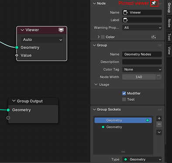
Task: Collapse the Group Sockets panel
Action: 94,110
